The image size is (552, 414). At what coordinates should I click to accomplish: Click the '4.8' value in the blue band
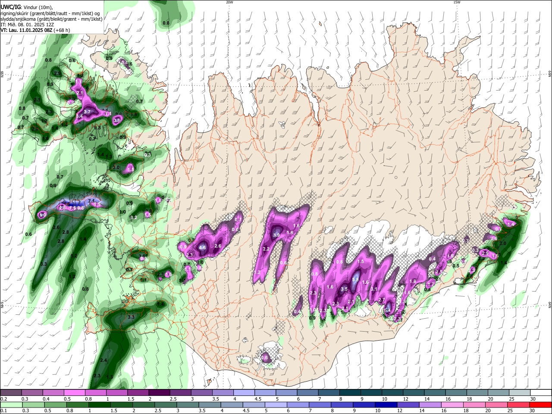[x=62, y=208]
